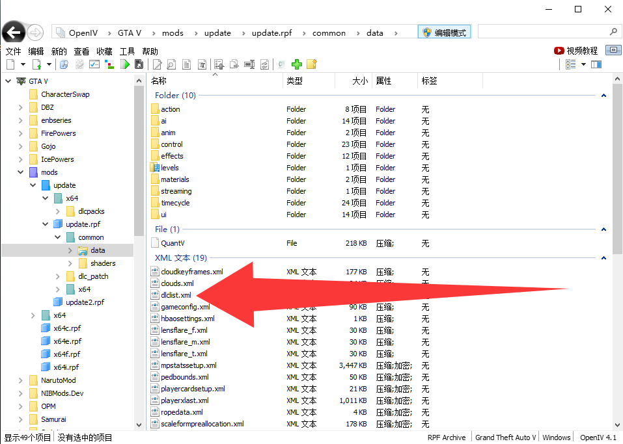
Task: Collapse the GTA V root tree node
Action: point(8,81)
